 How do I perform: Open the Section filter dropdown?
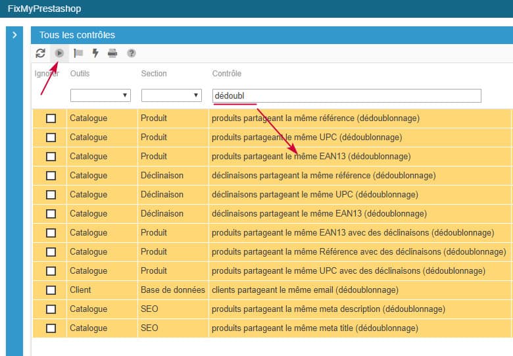(171, 96)
